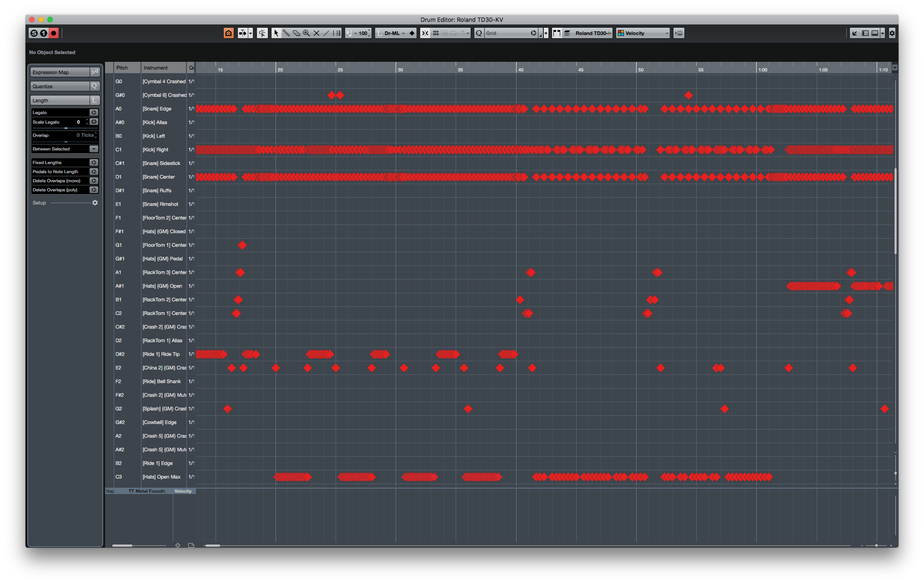Open editor setup gear in the toolbar

coord(892,33)
